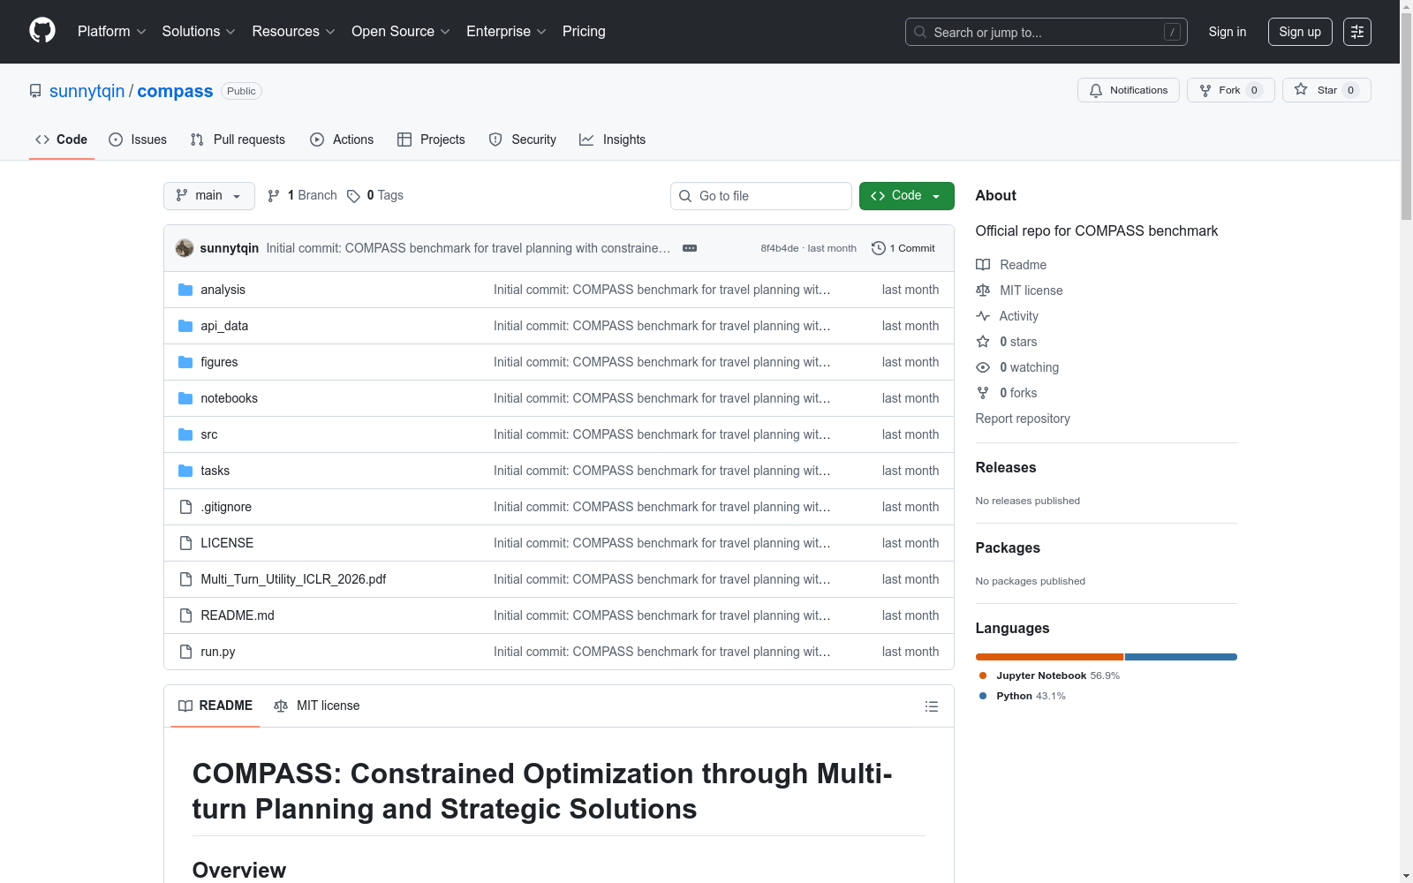Click the search magnifier icon in top bar
Screen dimensions: 1413x883
(920, 32)
